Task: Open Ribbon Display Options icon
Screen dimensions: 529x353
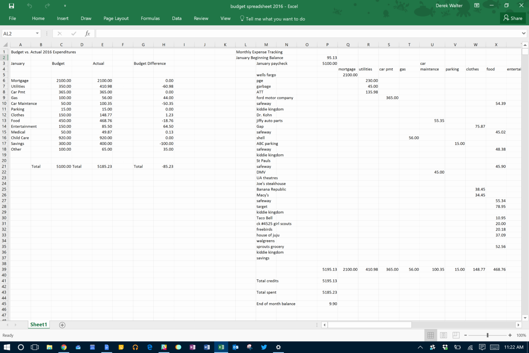Action: pos(477,5)
